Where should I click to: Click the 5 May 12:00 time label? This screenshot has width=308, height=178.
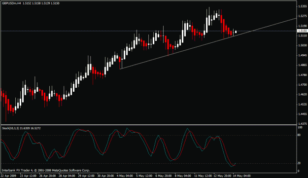pyautogui.click(x=144, y=176)
